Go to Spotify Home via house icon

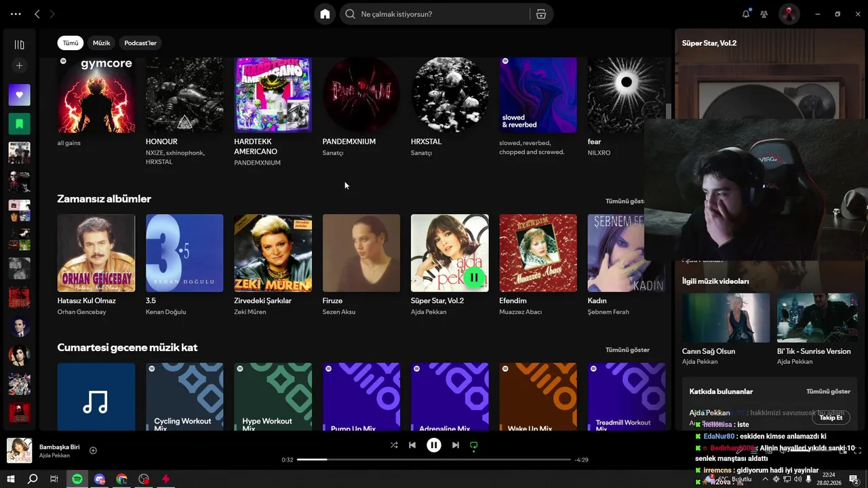click(325, 14)
